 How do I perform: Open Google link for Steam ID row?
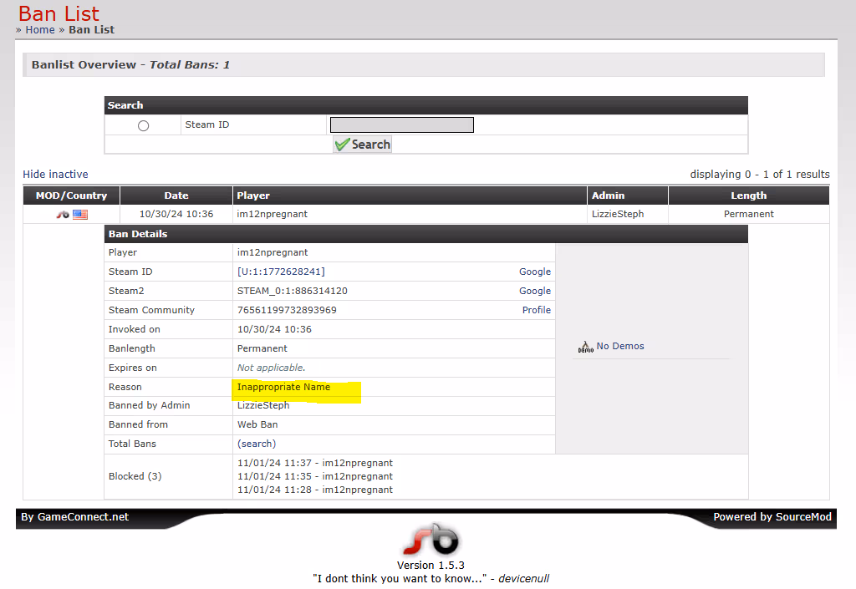click(x=535, y=272)
